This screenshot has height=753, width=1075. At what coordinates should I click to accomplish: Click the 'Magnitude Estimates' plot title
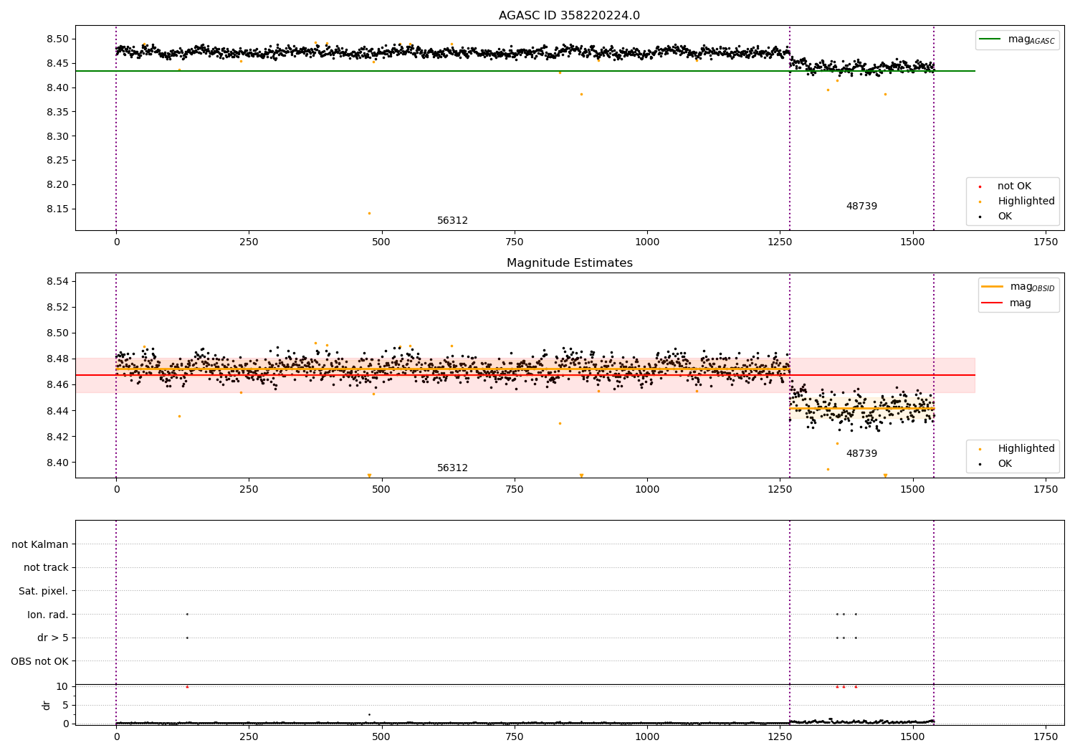[x=569, y=263]
